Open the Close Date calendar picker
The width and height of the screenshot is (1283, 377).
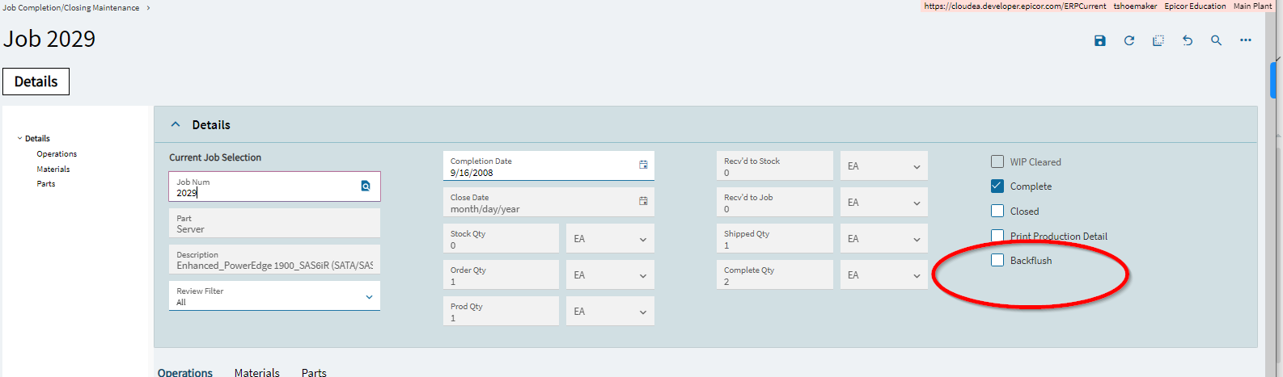click(643, 201)
